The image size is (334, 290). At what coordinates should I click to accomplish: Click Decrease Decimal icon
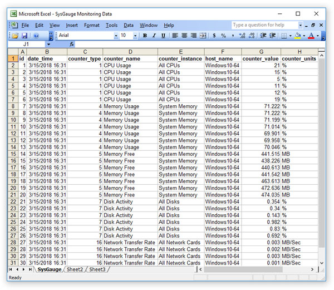pos(252,36)
